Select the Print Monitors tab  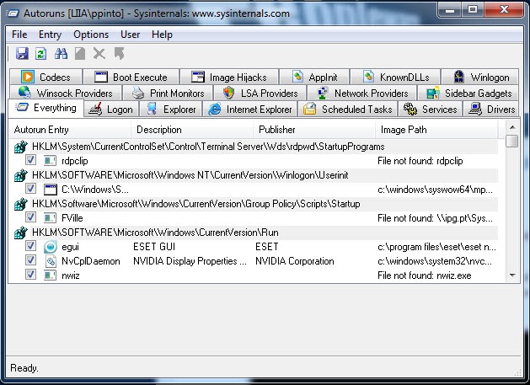tap(168, 93)
